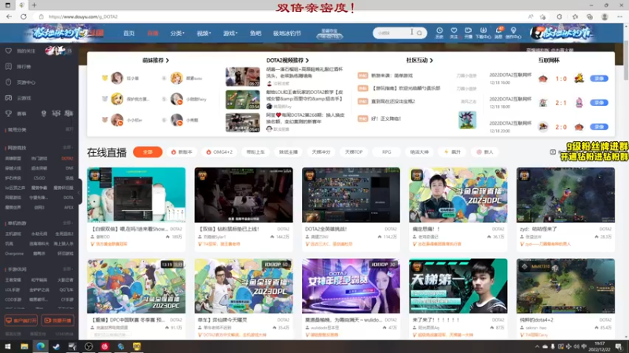This screenshot has height=353, width=629.
Task: Click Windows Start button
Action: tap(8, 347)
